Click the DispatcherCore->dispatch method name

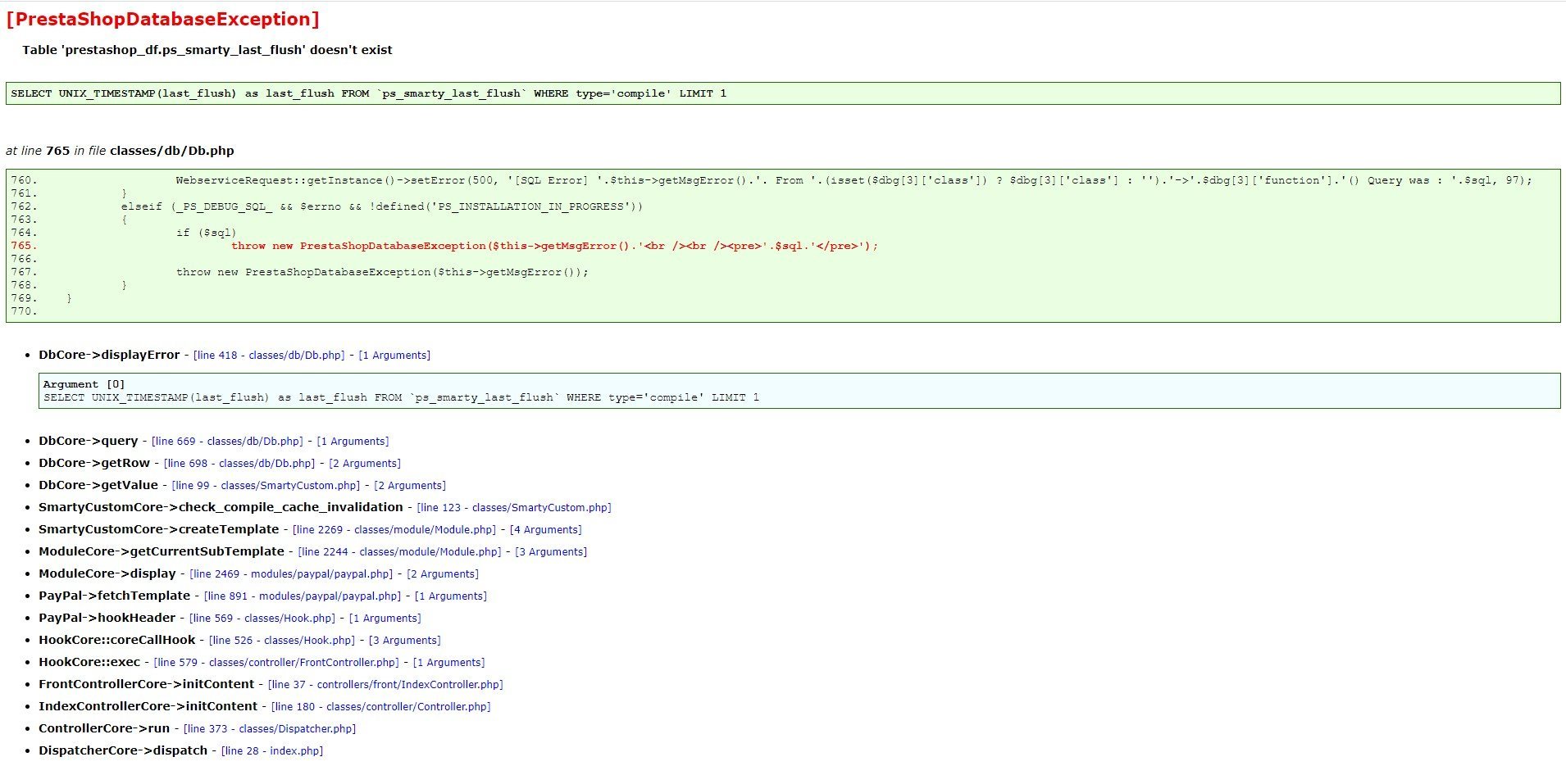coord(123,750)
